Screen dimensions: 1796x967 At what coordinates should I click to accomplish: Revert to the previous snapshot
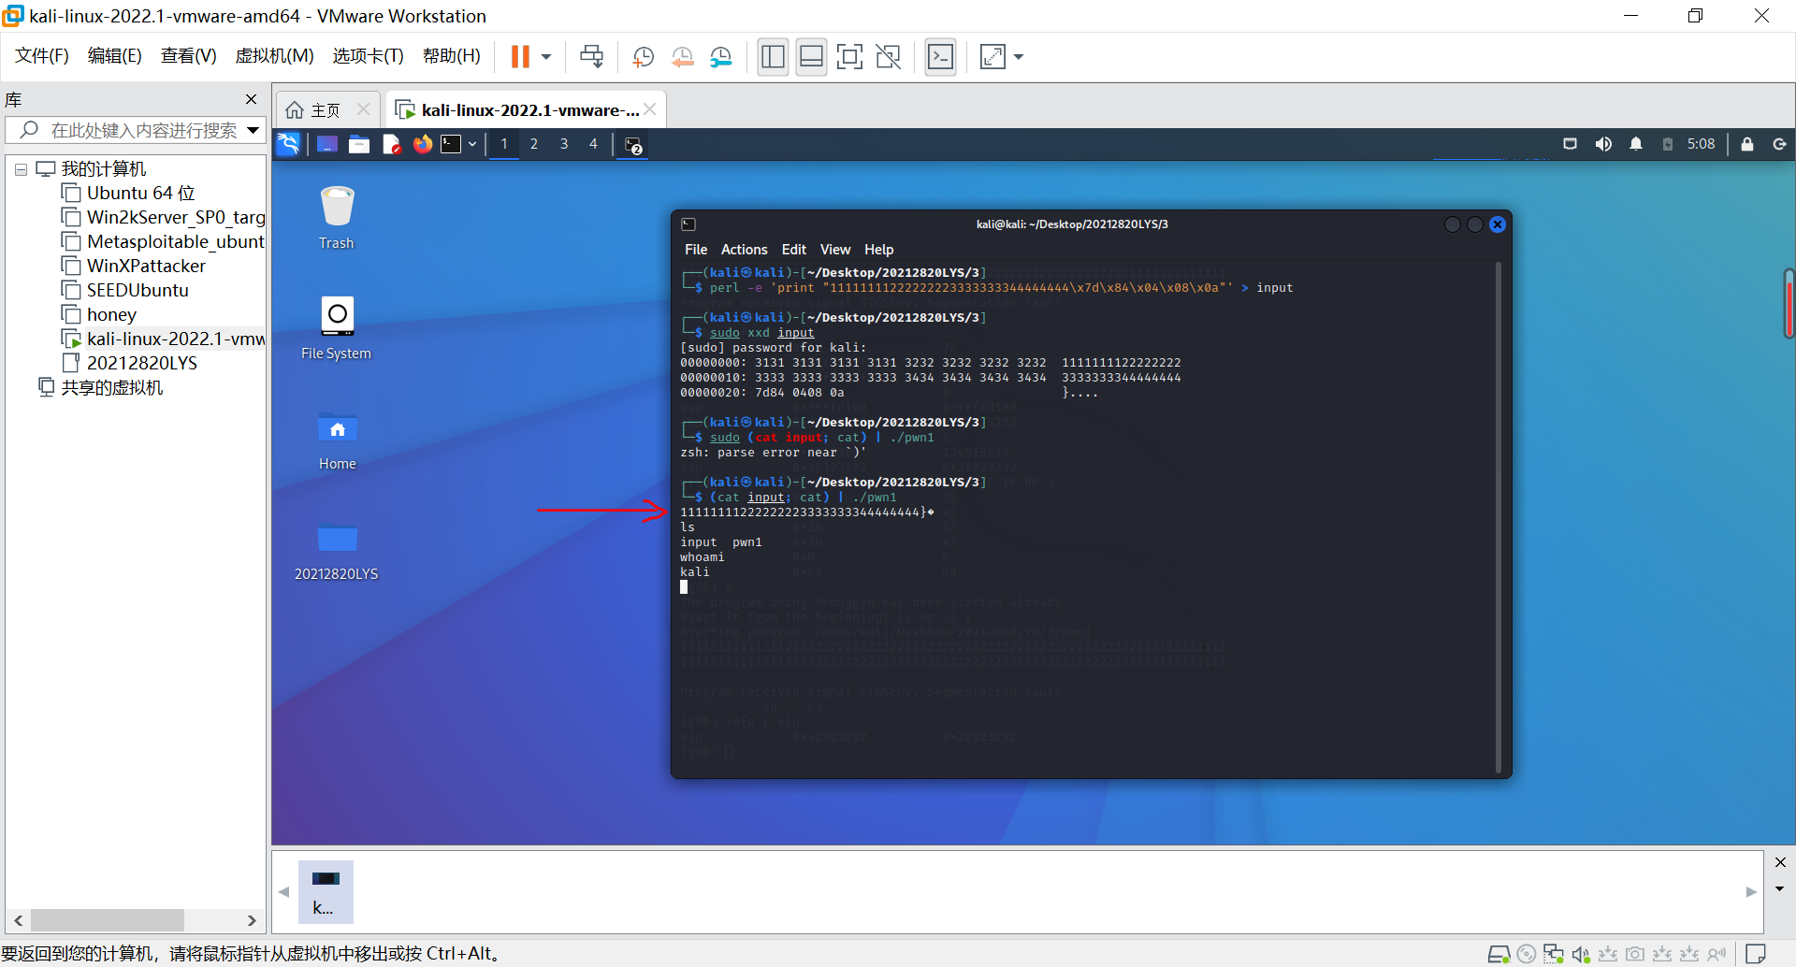tap(682, 57)
